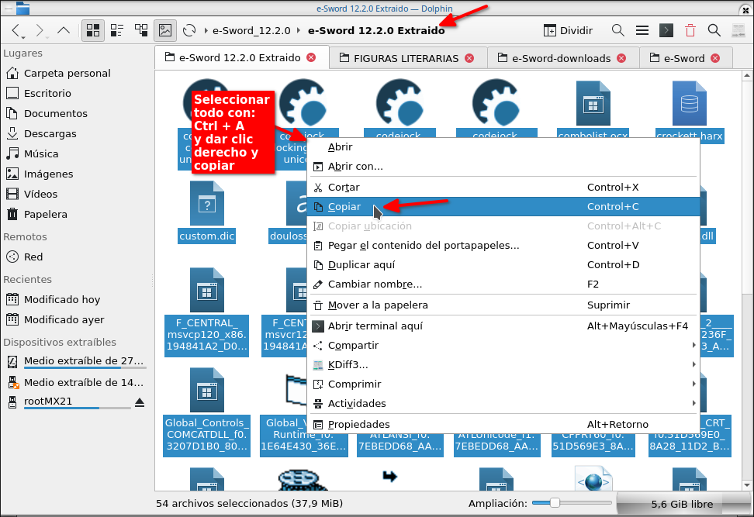The image size is (754, 517).
Task: Close the FIGURAS LITERARIAS tab
Action: click(x=469, y=58)
